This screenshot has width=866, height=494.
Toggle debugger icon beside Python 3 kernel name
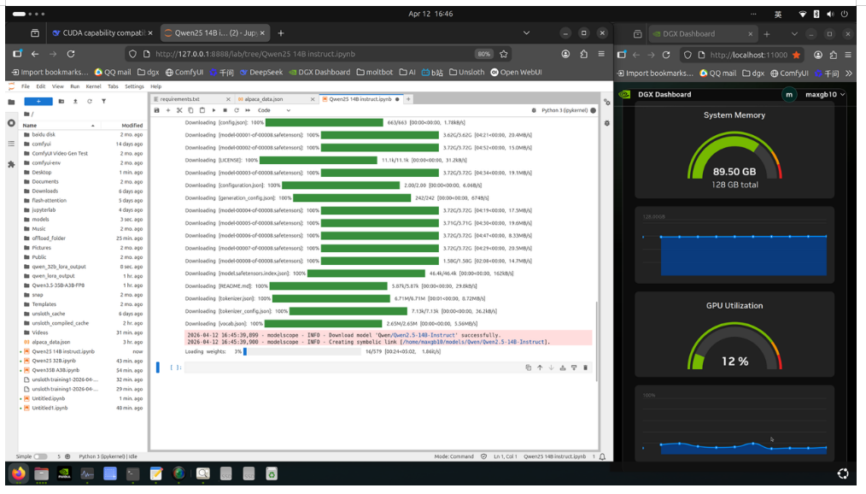point(534,110)
